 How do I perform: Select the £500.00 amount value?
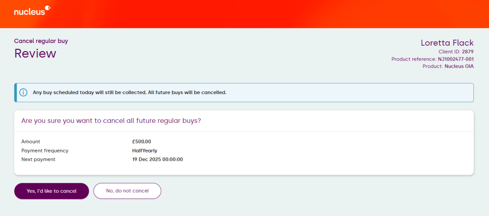141,142
